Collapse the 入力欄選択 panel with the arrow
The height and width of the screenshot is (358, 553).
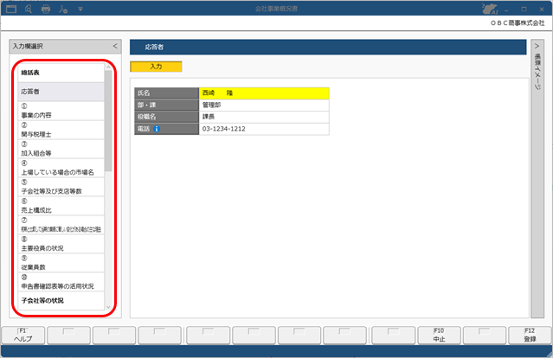click(x=115, y=46)
